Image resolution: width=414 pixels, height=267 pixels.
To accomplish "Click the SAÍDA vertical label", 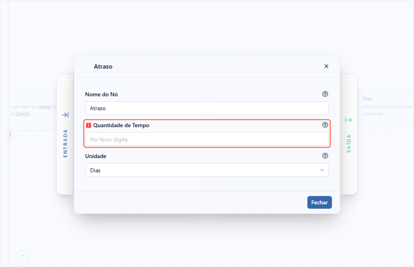I will tap(349, 143).
